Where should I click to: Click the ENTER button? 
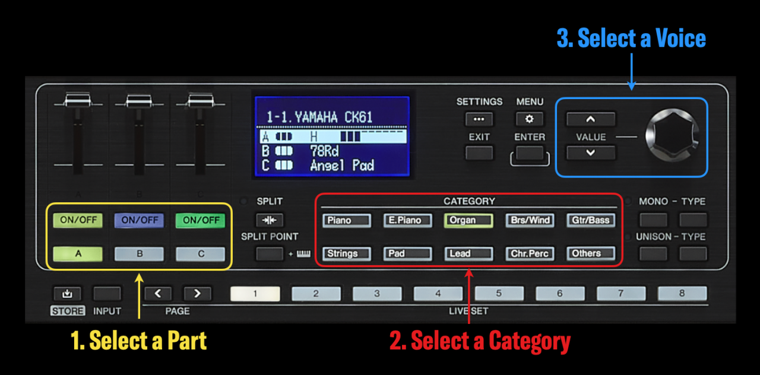click(530, 153)
